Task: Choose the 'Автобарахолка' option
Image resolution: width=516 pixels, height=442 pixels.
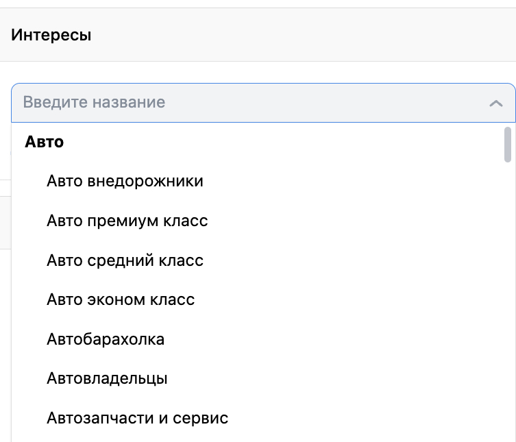Action: pyautogui.click(x=106, y=339)
